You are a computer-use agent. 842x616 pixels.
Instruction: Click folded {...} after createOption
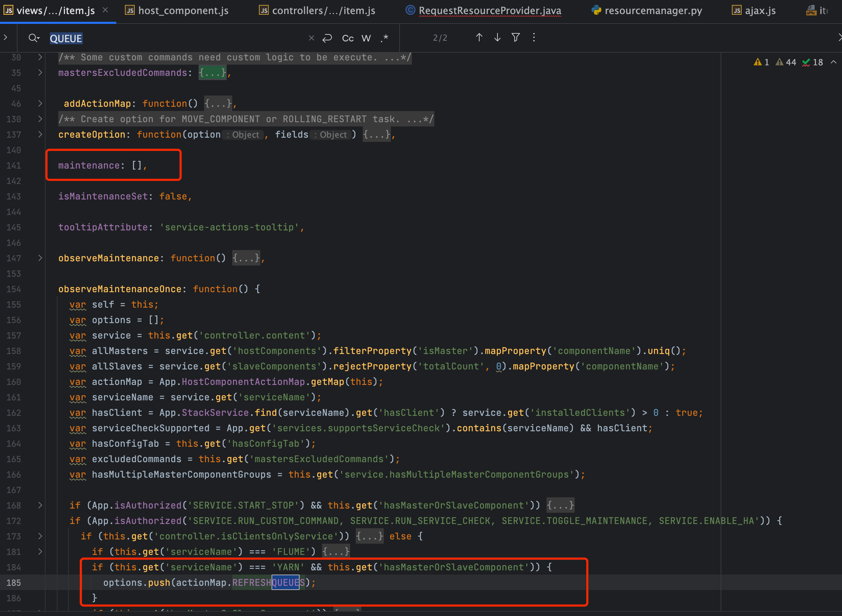pyautogui.click(x=377, y=135)
